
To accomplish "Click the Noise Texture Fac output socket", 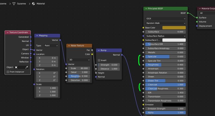I will [92, 50].
